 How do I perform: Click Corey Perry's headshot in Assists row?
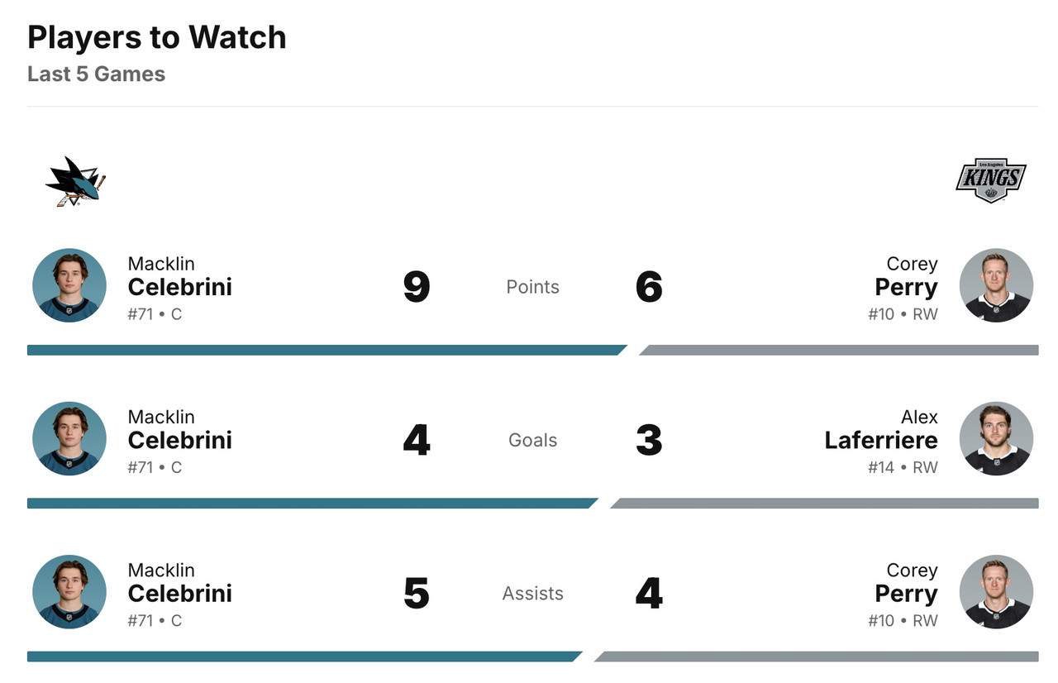coord(996,592)
